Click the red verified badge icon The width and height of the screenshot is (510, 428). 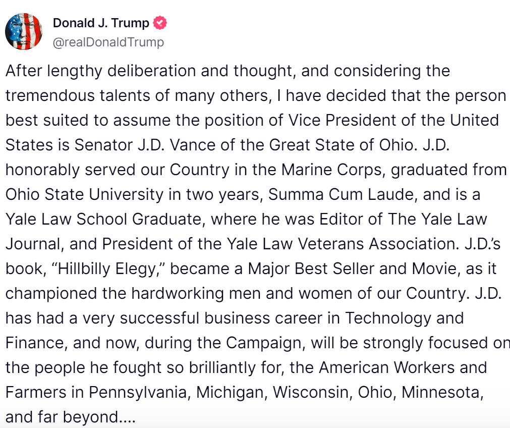(x=160, y=23)
